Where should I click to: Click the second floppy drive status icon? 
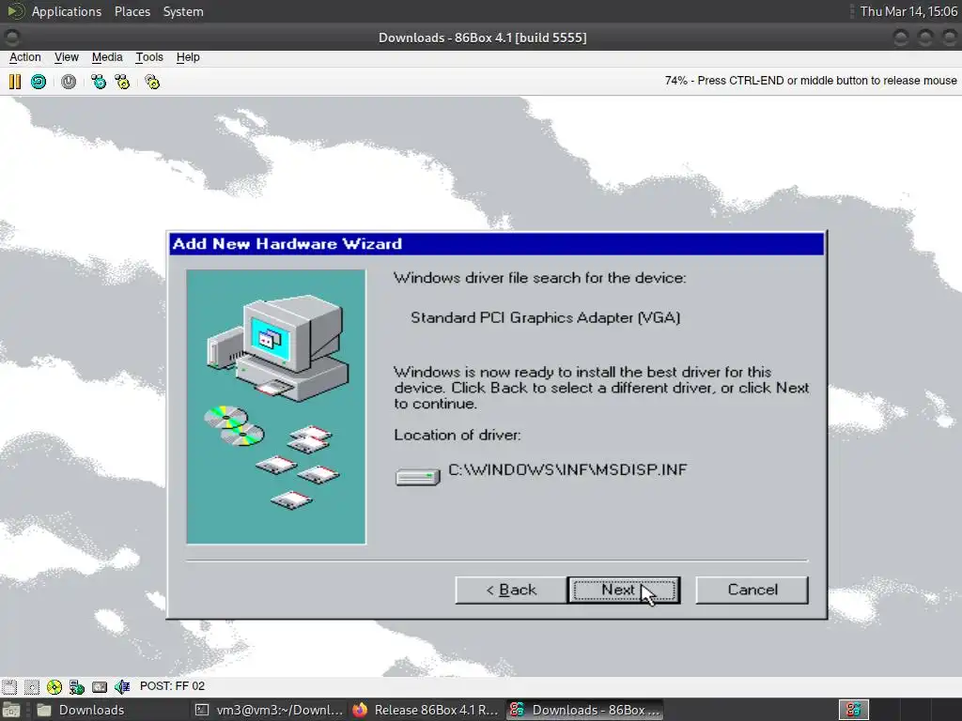(x=32, y=686)
